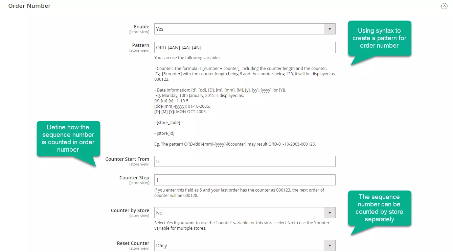Click the Counter Step label
453x252 pixels.
(134, 177)
